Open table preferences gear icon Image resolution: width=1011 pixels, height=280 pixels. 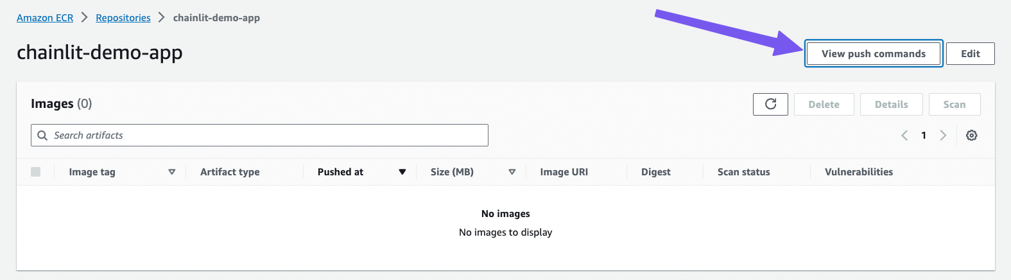coord(971,136)
